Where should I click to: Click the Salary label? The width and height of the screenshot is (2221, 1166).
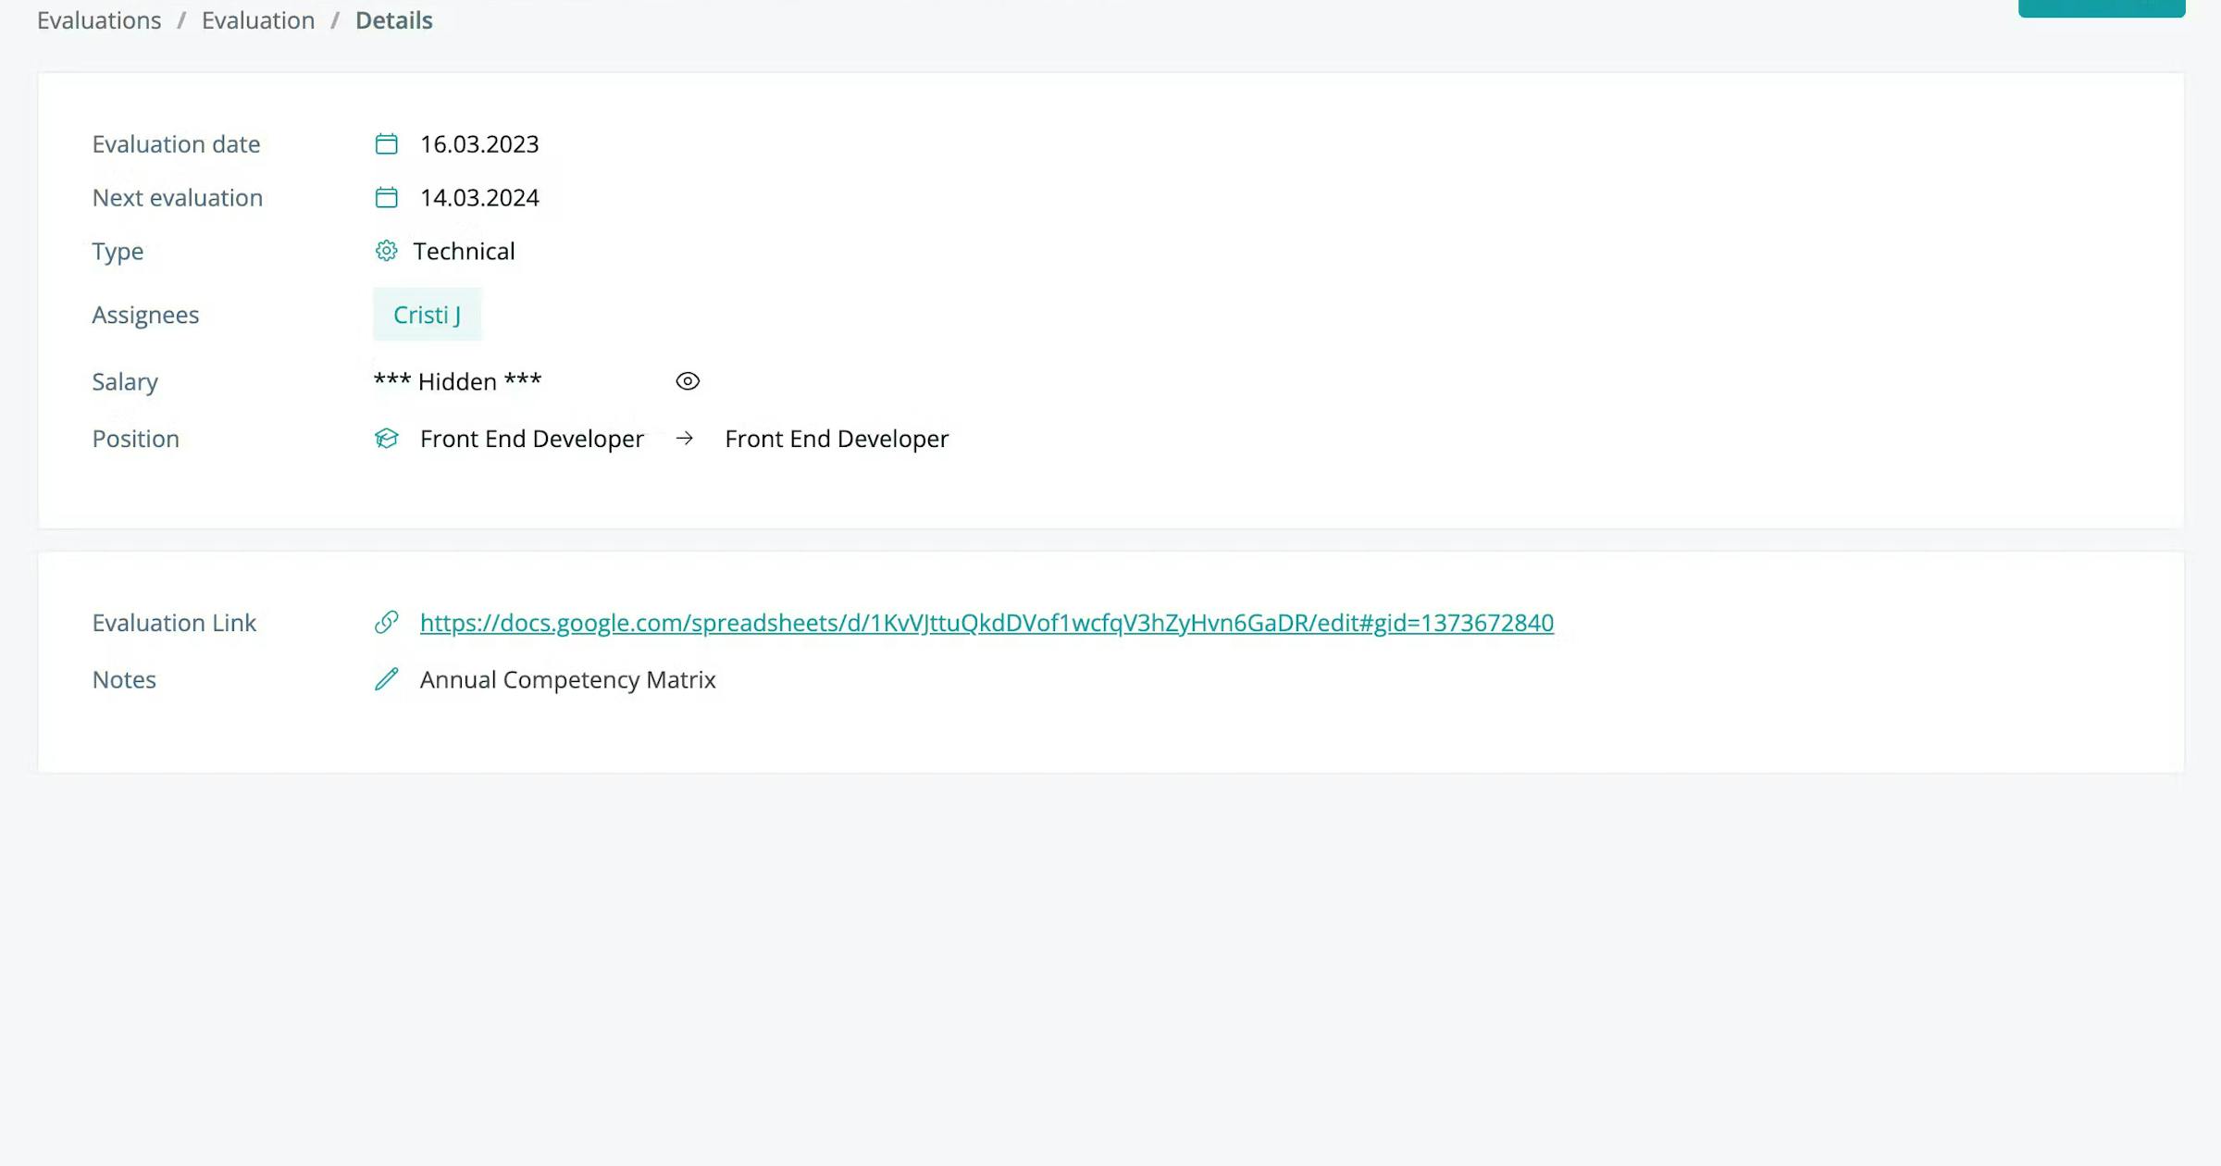click(x=125, y=382)
